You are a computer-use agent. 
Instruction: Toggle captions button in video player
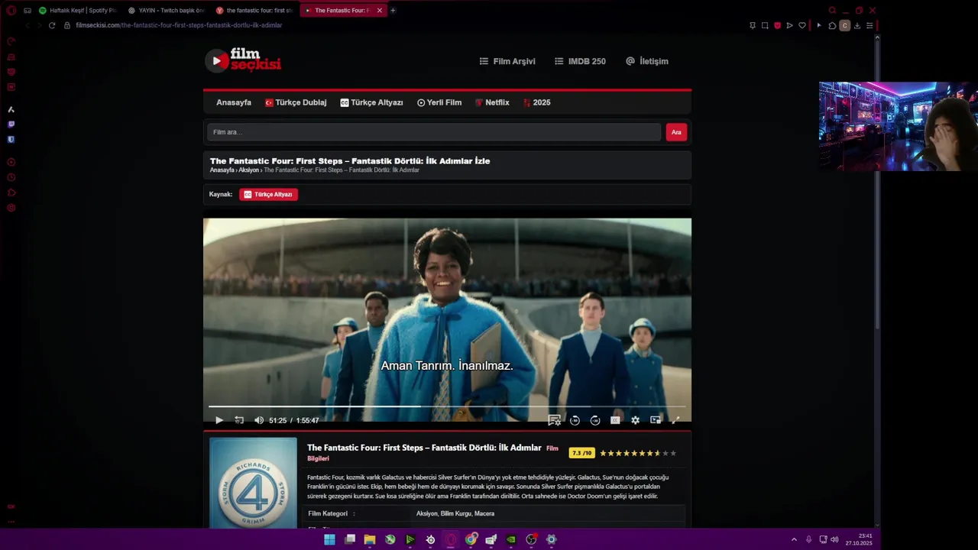[x=615, y=420]
